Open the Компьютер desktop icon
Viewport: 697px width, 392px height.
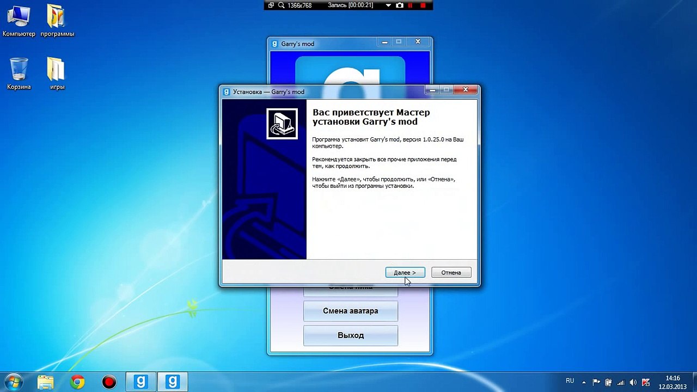(19, 21)
